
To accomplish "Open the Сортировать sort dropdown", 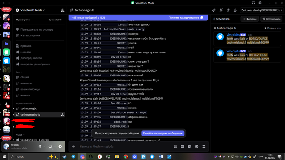I will pyautogui.click(x=271, y=19).
